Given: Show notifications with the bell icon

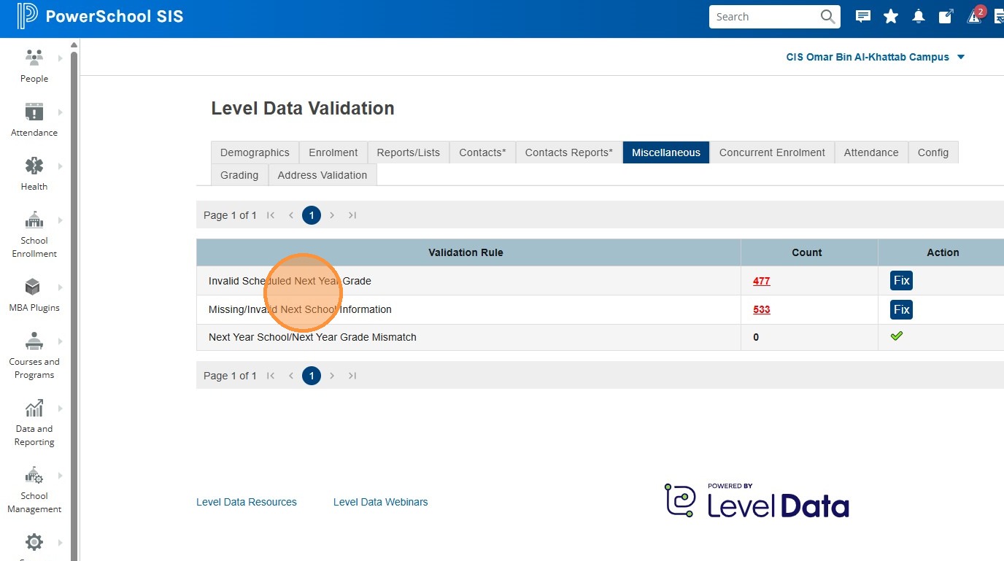Looking at the screenshot, I should [919, 17].
